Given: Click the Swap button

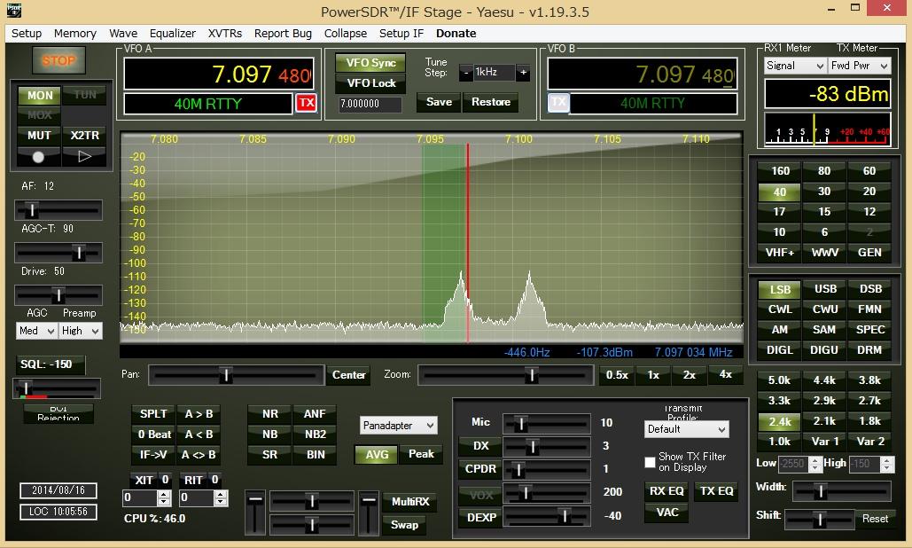Looking at the screenshot, I should click(404, 525).
